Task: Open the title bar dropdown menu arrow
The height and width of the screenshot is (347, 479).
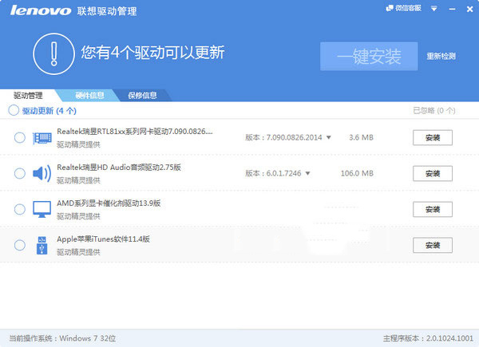Action: tap(433, 9)
